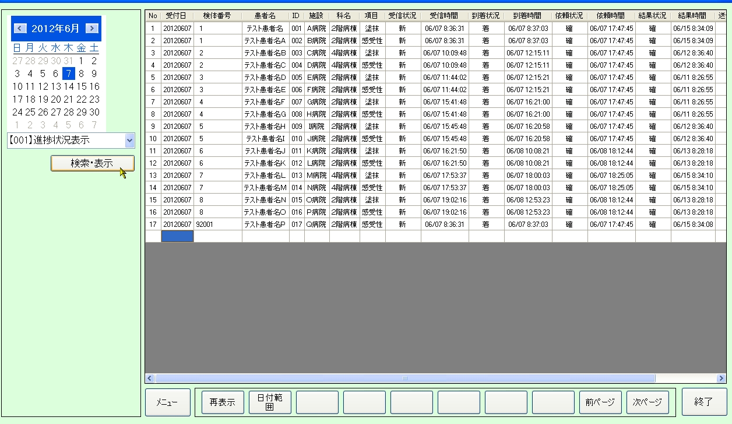Select June 30 in the calendar
The height and width of the screenshot is (424, 732).
point(94,112)
